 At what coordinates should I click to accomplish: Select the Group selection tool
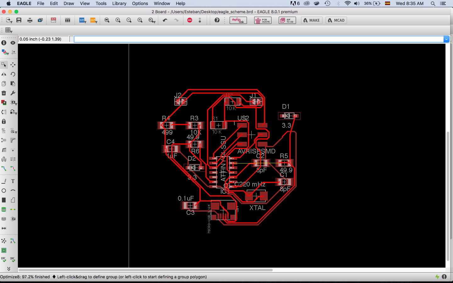point(4,65)
